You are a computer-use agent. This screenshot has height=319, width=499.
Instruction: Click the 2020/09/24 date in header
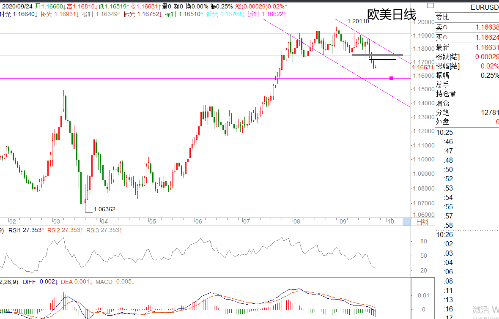[17, 6]
